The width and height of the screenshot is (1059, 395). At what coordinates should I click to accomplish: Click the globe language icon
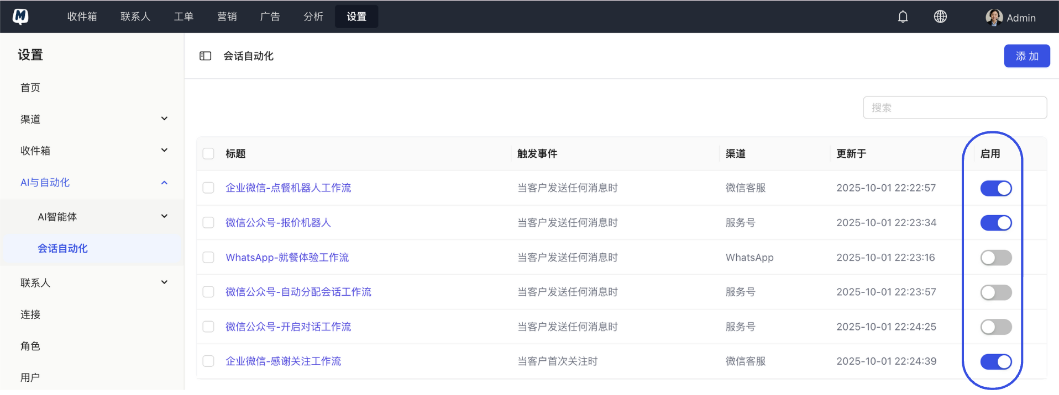[940, 17]
